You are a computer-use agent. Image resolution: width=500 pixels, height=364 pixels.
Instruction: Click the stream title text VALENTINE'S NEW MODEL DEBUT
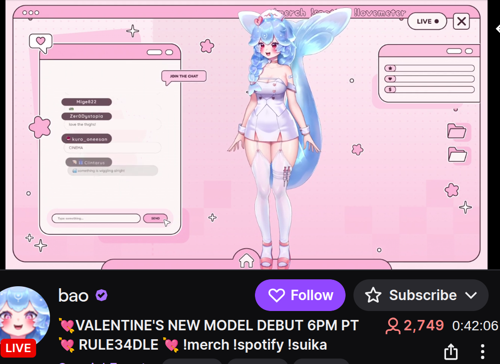pos(217,326)
